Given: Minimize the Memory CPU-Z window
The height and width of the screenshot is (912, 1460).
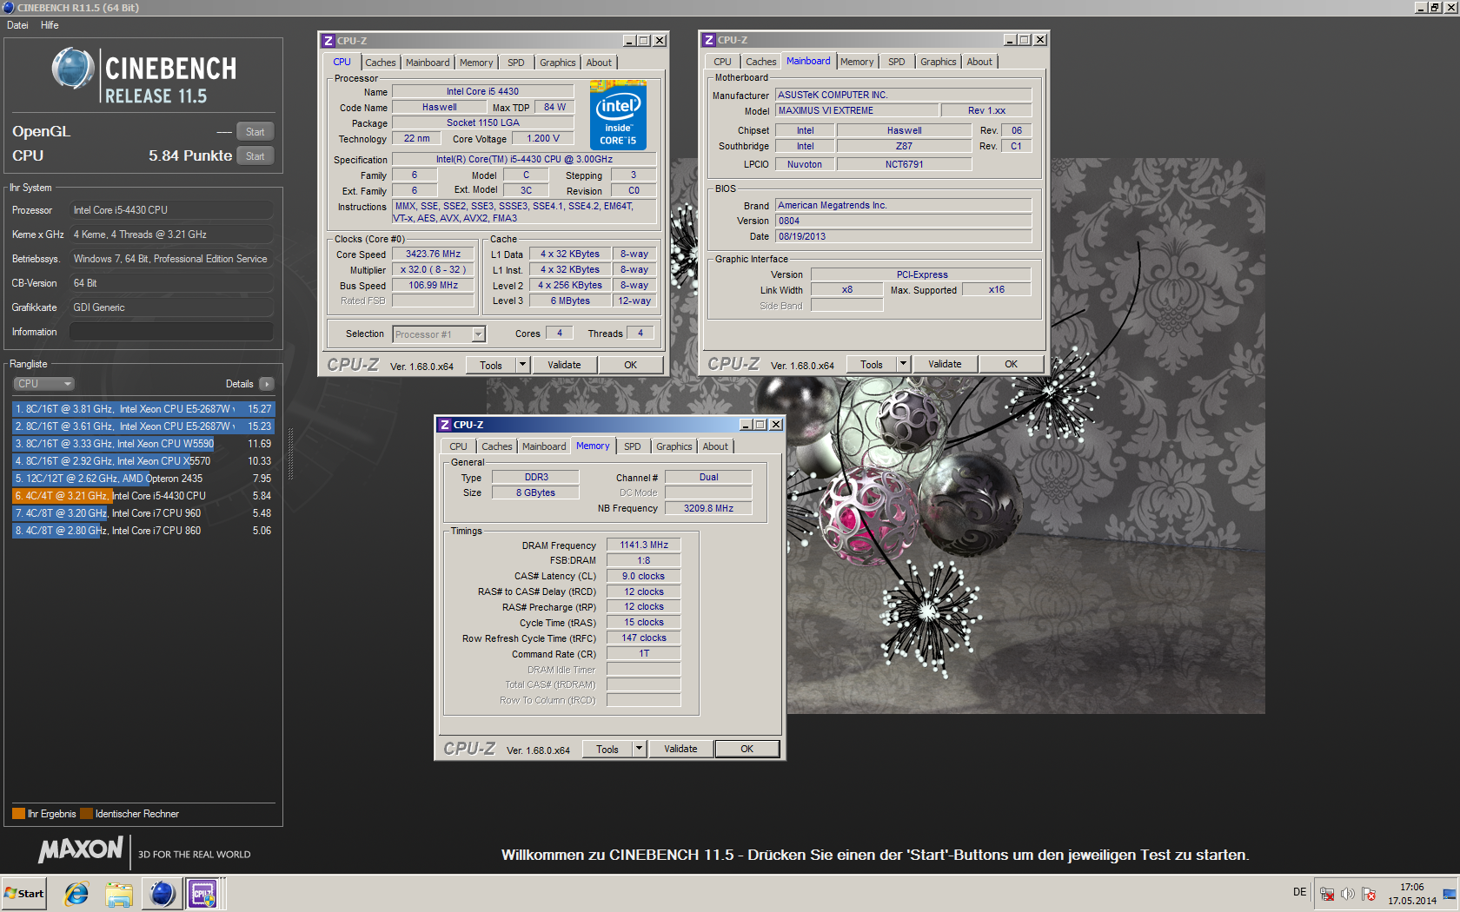Looking at the screenshot, I should coord(746,425).
